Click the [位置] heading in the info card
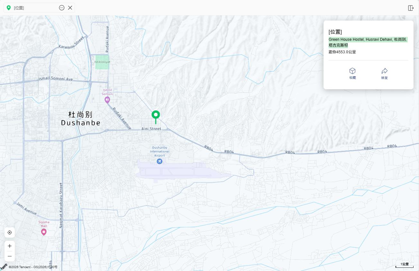Viewport: 419px width, 271px height. pos(335,32)
